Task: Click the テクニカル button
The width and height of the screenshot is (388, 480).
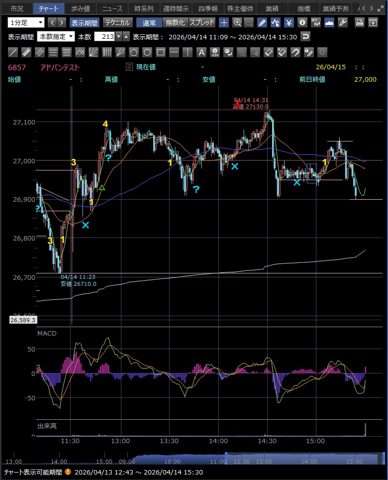Action: [117, 22]
